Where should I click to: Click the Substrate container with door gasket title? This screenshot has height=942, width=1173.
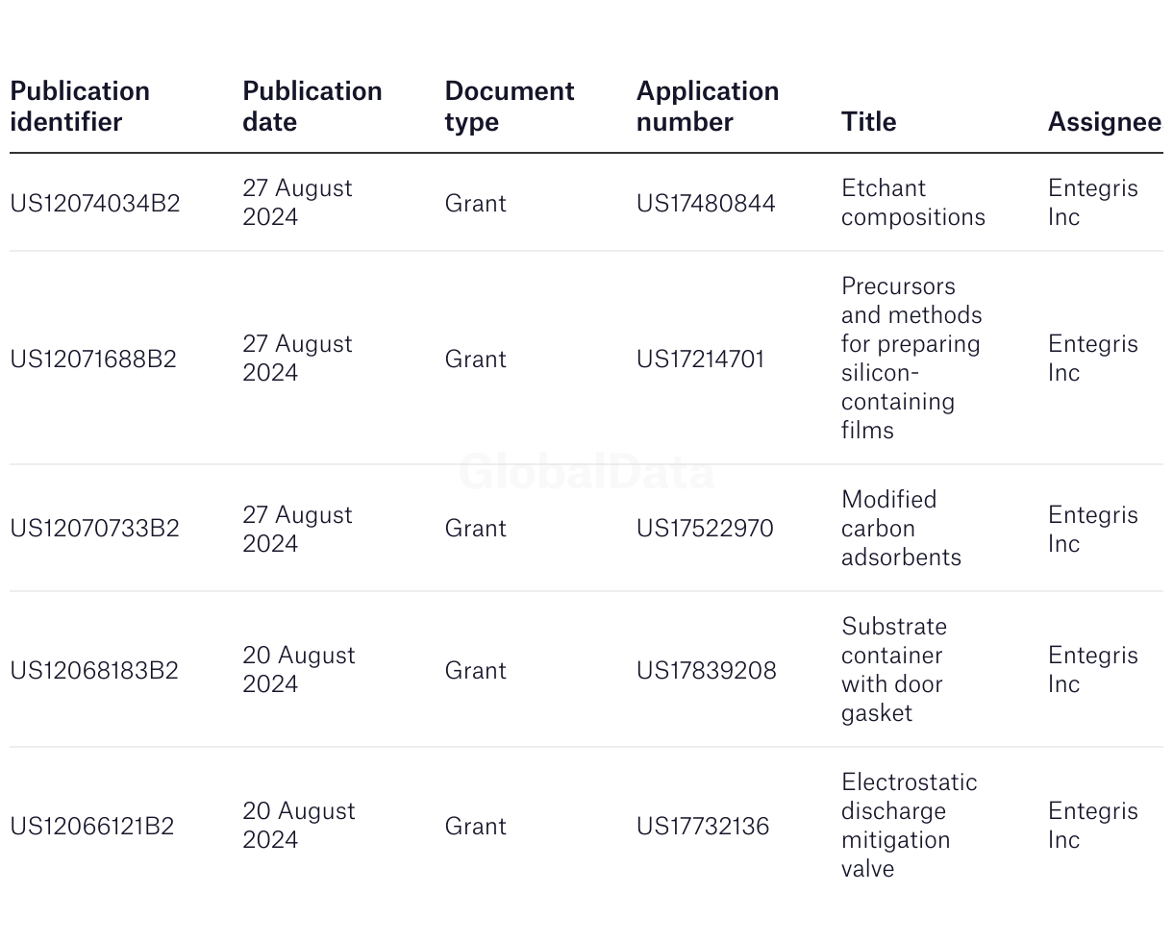coord(894,670)
